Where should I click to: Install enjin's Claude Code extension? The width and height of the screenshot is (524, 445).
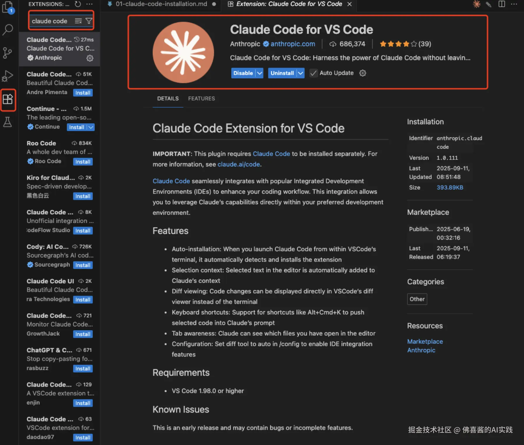click(83, 403)
